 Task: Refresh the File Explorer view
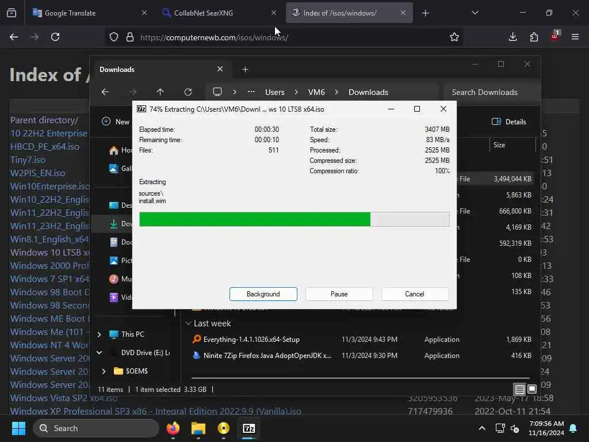188,92
